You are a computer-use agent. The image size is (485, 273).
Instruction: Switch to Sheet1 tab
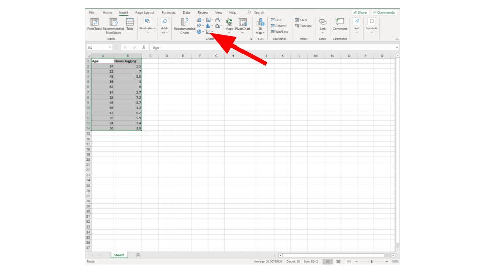tap(119, 255)
